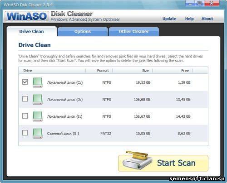Viewport: 227px width, 183px height.
Task: Click the drive icon for Локальный диск (D:)
Action: [x=38, y=99]
